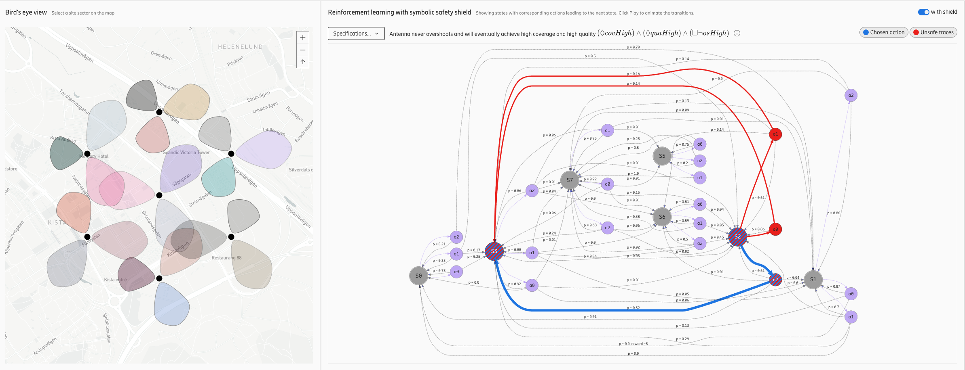Click a0 node with p = 0.81 beside S6

coord(700,204)
